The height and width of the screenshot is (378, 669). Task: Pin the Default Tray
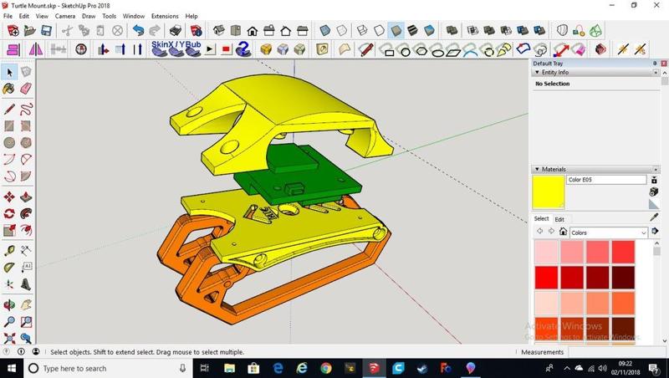pos(655,64)
